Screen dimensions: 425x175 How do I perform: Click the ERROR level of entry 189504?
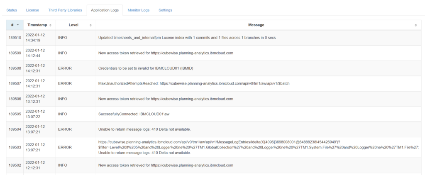(x=65, y=129)
